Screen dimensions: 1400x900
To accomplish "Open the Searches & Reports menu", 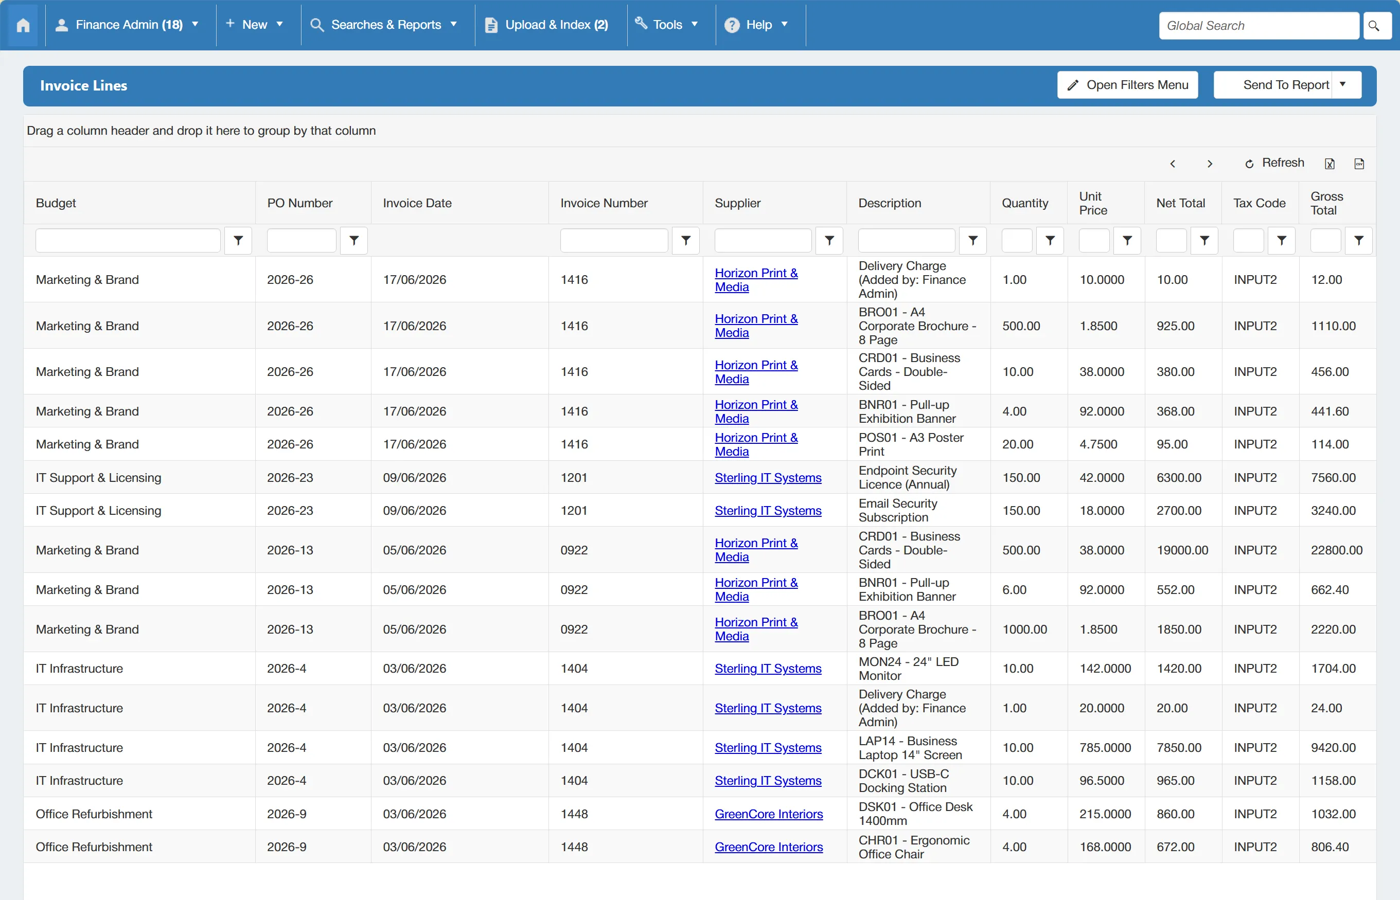I will point(384,25).
